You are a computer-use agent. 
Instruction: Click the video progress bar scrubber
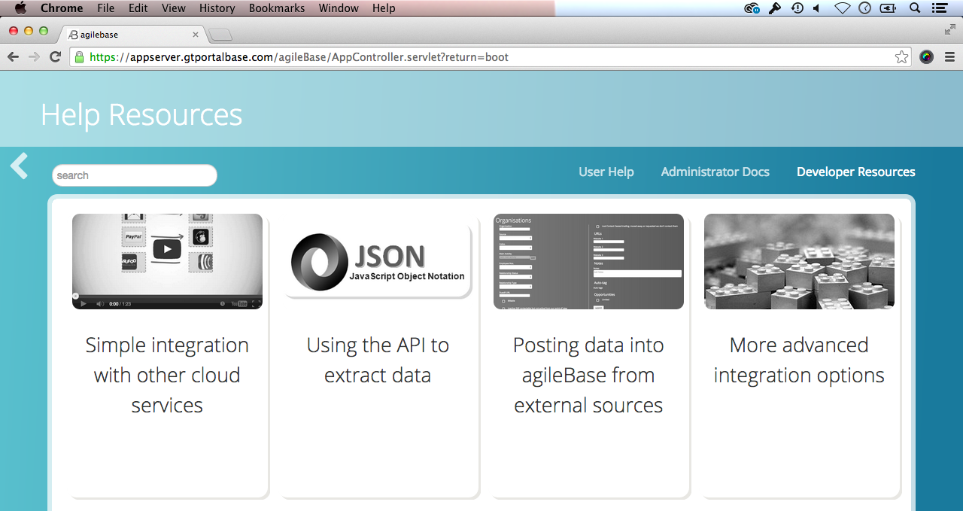point(75,296)
